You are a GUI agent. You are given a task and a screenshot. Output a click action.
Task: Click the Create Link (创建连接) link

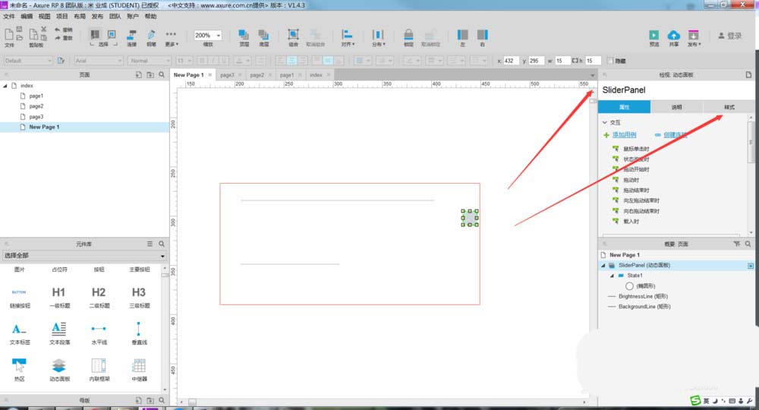pyautogui.click(x=676, y=135)
